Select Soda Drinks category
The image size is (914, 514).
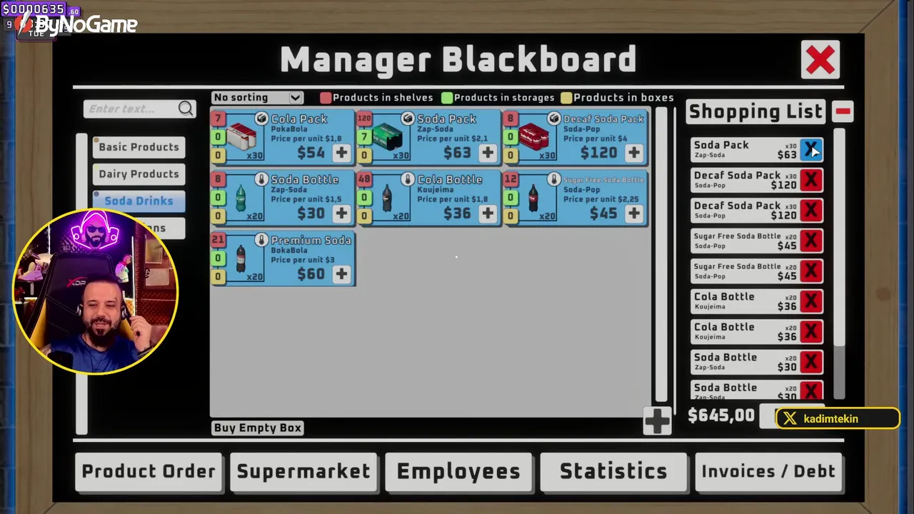[139, 201]
